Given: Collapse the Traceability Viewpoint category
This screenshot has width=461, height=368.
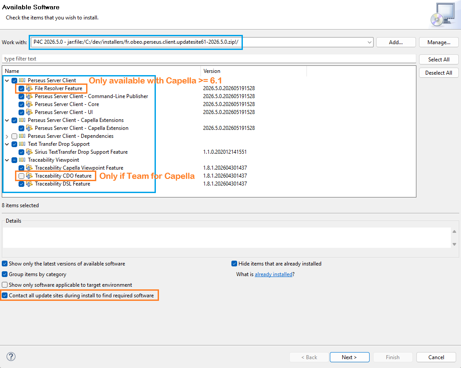Looking at the screenshot, I should [7, 160].
